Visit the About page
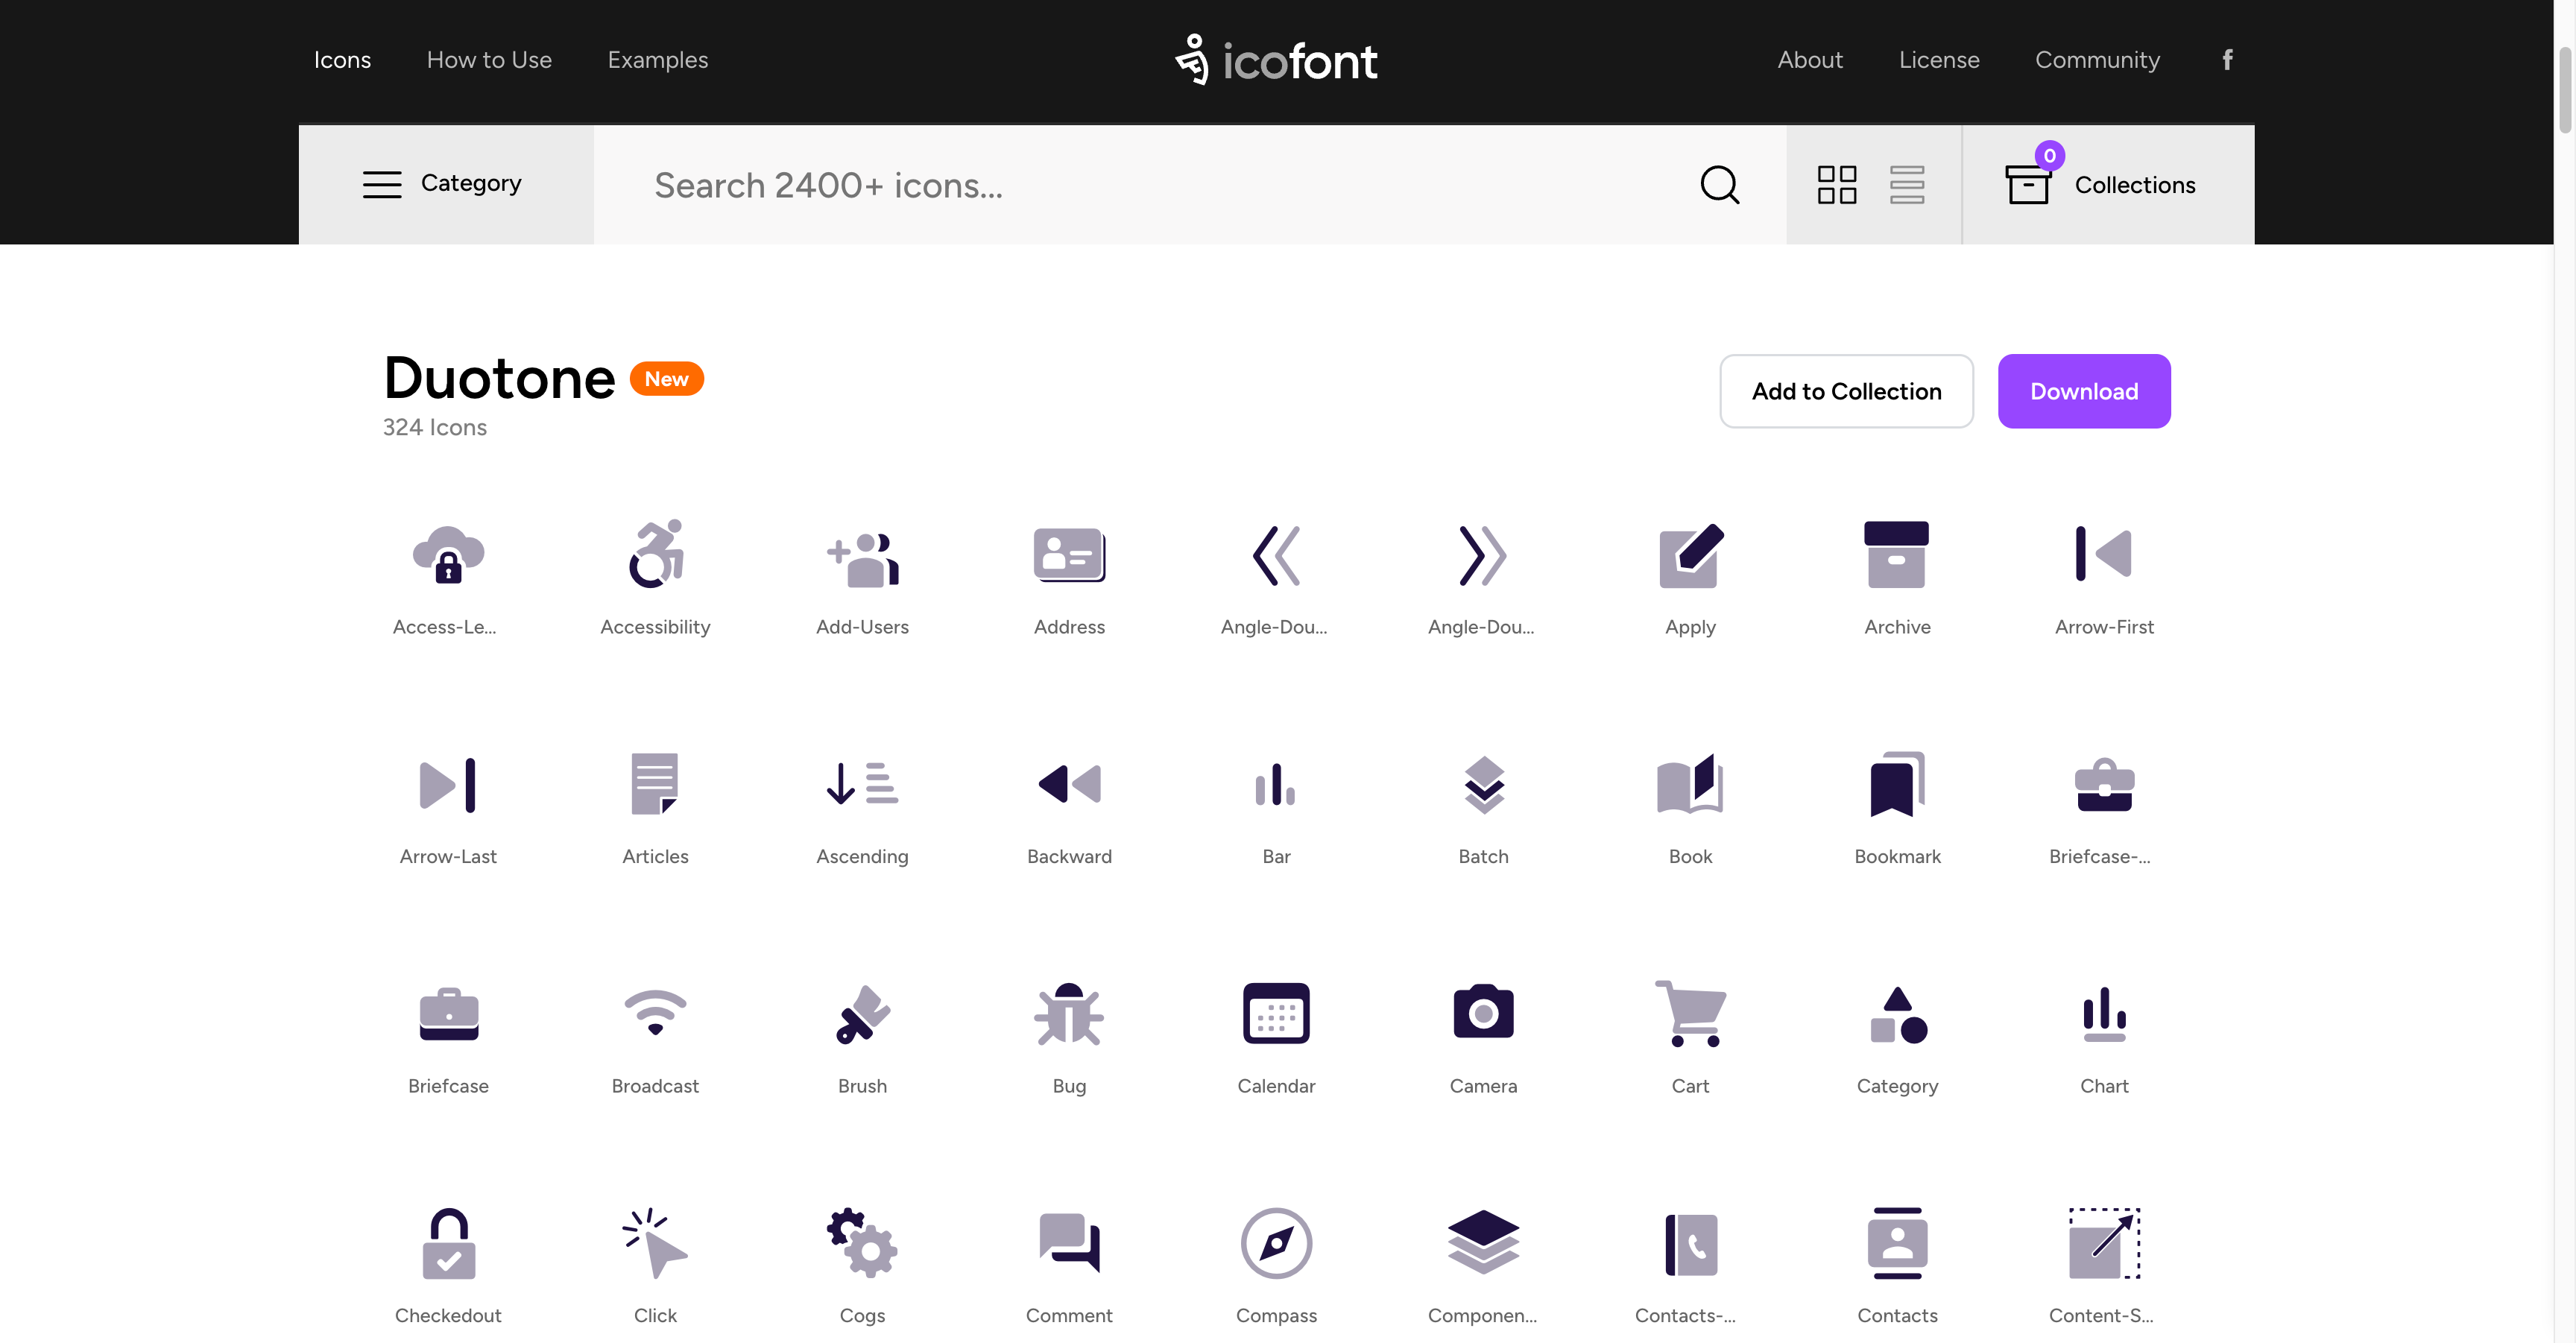 (x=1809, y=60)
